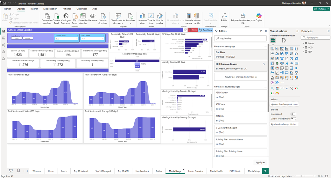Expand the CQD table in Données
331x178 pixels.
click(x=303, y=47)
